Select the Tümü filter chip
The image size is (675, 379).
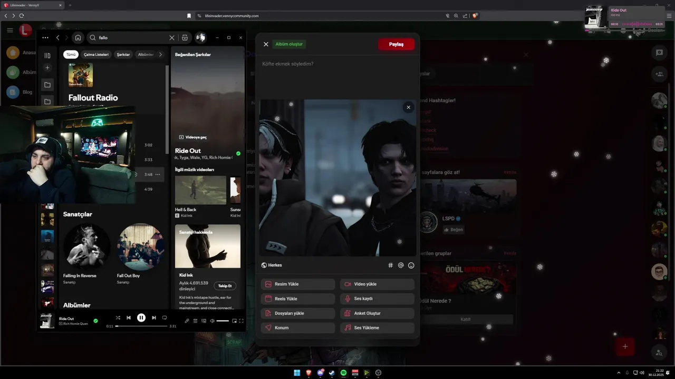coord(71,55)
